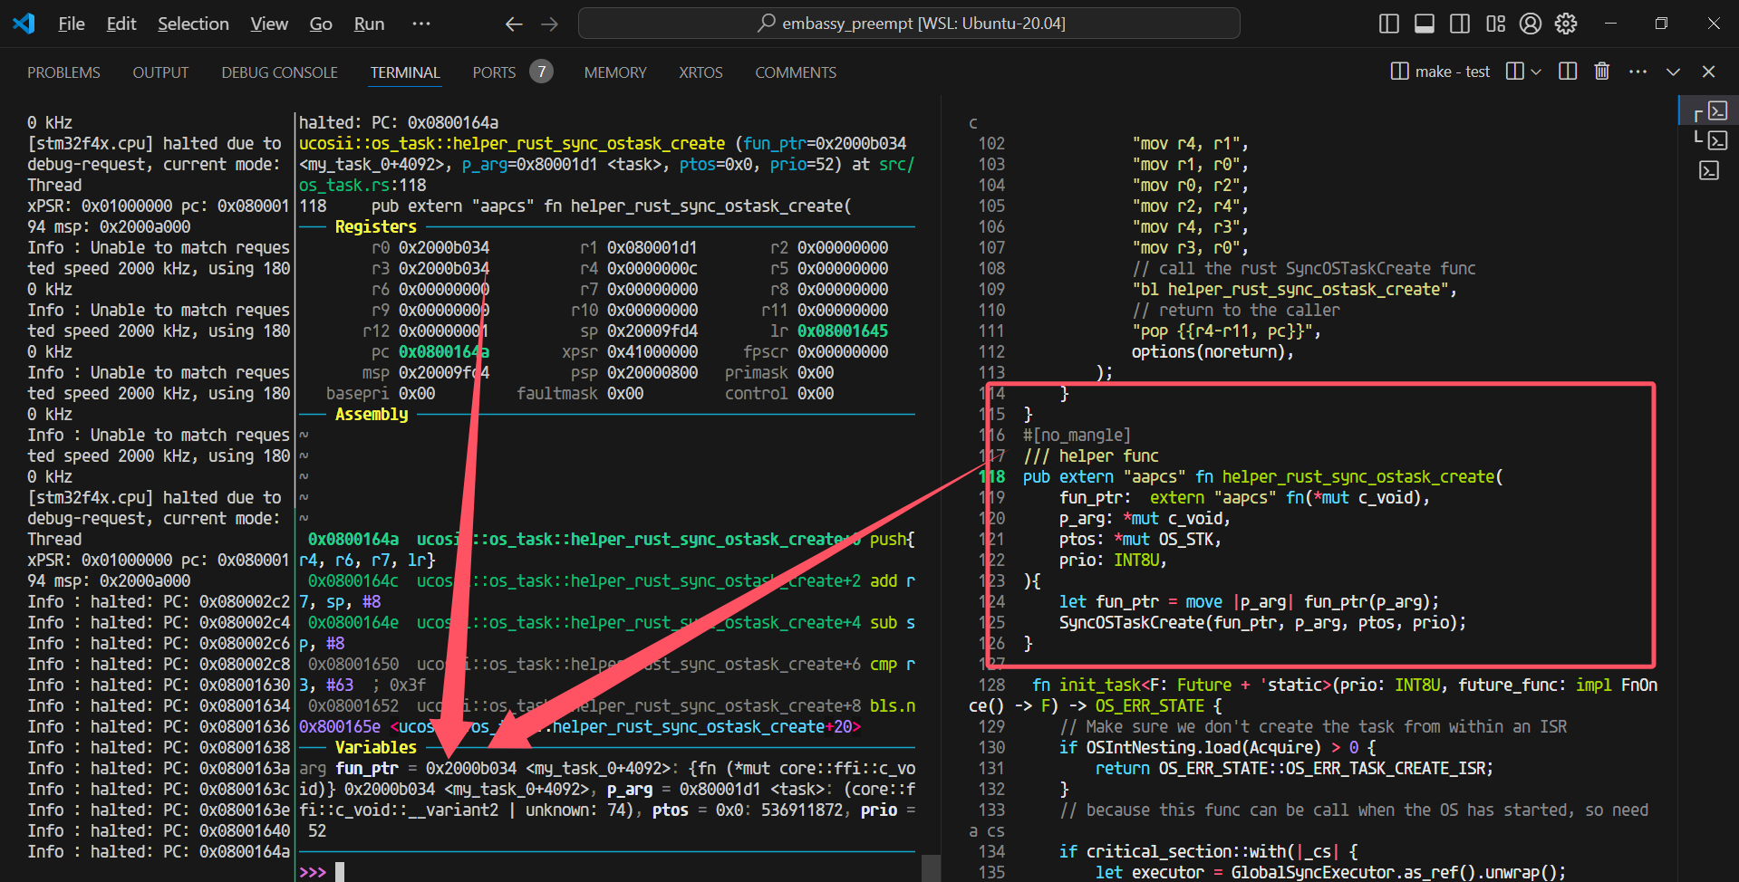Click the VS Code logo icon
Image resolution: width=1739 pixels, height=882 pixels.
[x=24, y=24]
